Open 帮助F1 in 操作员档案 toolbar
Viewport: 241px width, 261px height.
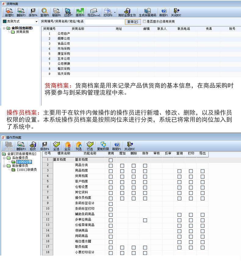point(117,146)
